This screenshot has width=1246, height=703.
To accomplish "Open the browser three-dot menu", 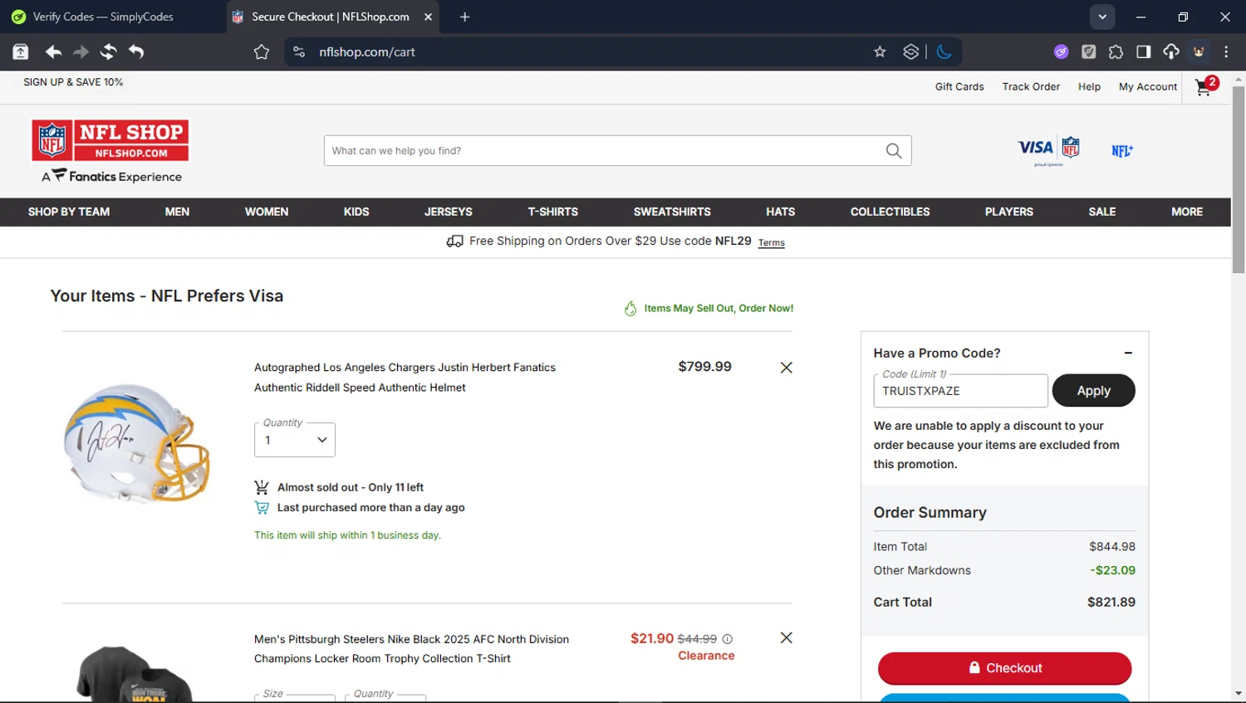I will pos(1226,51).
